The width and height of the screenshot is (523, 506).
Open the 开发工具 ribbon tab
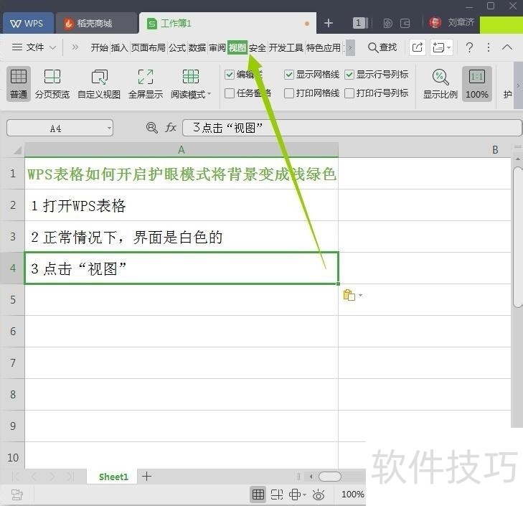point(286,47)
